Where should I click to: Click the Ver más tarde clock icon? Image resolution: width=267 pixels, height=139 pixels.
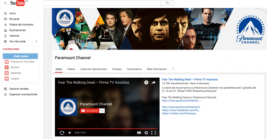click(x=6, y=41)
